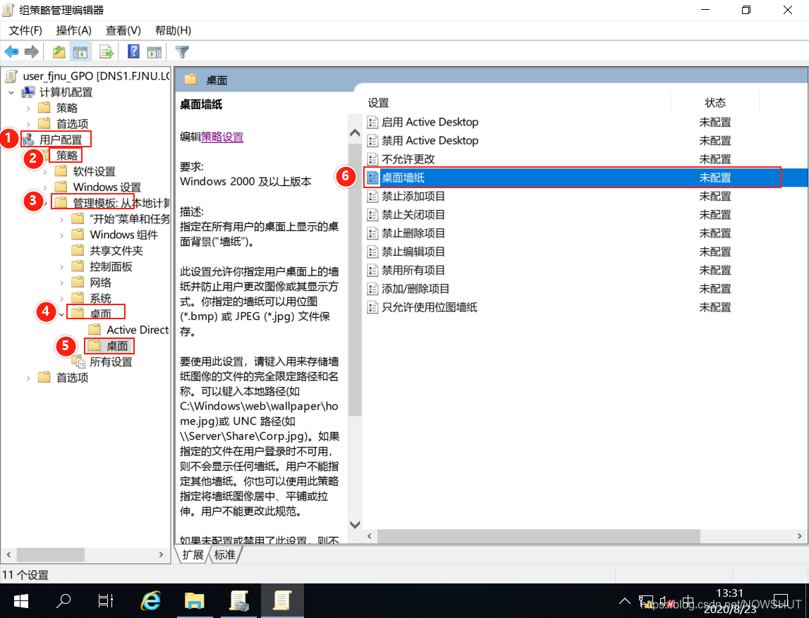Screen dimensions: 809x618
Task: Expand 首选项 under 计算机配置
Action: coord(28,124)
